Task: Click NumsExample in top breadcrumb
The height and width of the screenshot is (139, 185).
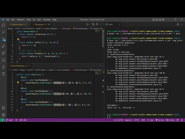Action: pos(82,28)
